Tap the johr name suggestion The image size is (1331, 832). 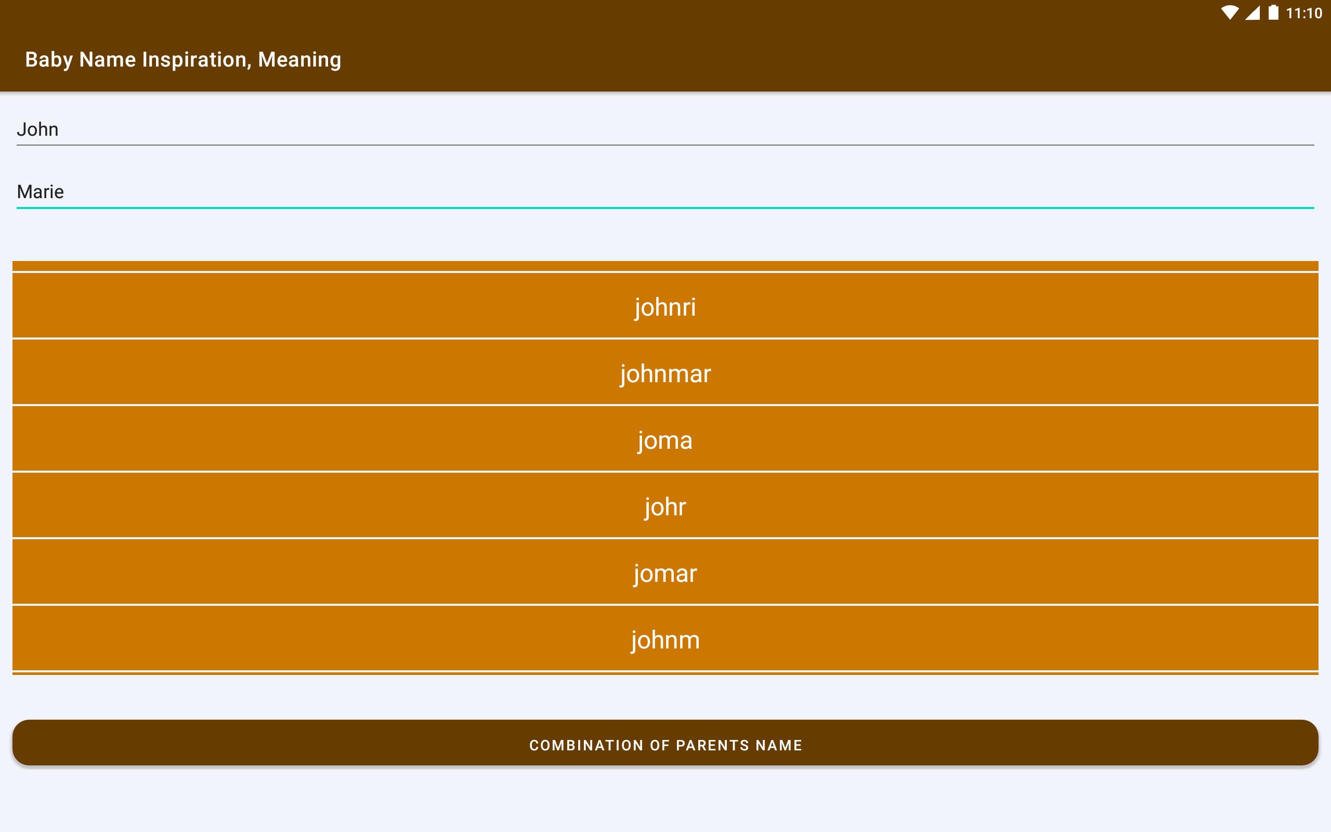665,505
